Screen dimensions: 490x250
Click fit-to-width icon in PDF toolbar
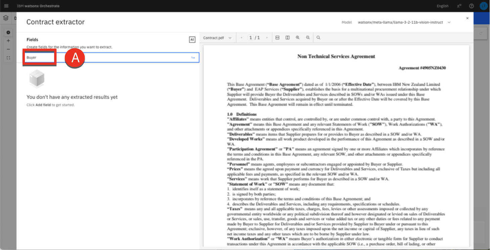[277, 38]
